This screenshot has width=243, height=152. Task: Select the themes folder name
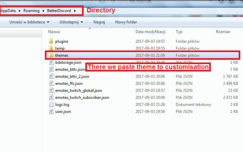click(62, 55)
